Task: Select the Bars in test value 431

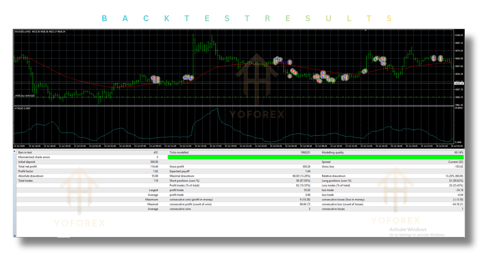Action: [x=155, y=152]
